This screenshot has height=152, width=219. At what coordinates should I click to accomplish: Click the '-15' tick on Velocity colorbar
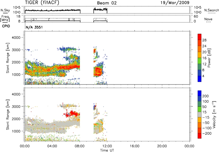[206, 117]
